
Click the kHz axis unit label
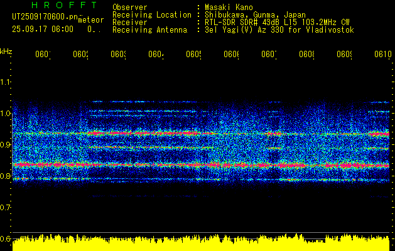6,51
